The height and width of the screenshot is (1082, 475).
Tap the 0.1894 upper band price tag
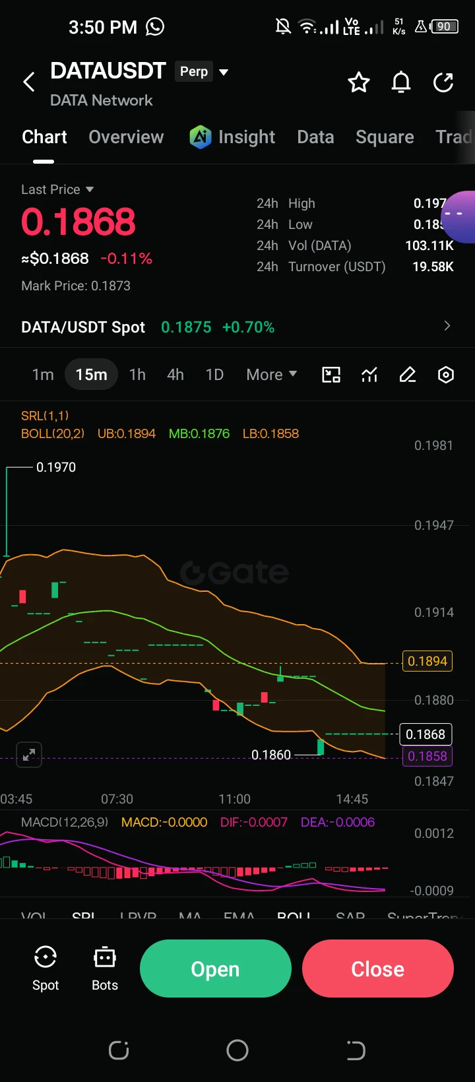[427, 661]
